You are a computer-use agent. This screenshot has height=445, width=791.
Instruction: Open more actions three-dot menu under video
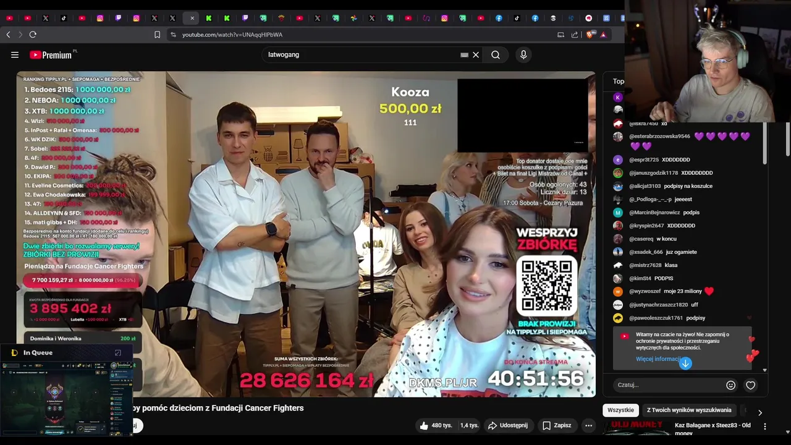(588, 425)
